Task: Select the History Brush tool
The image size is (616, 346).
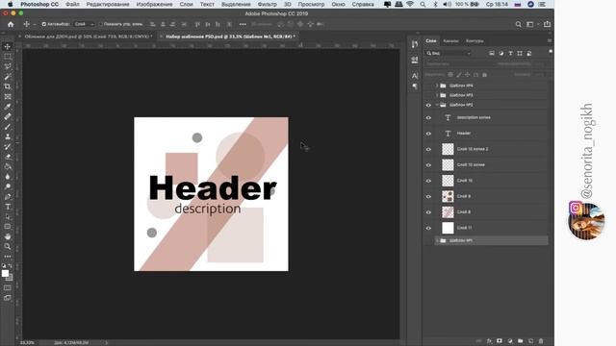Action: (8, 147)
